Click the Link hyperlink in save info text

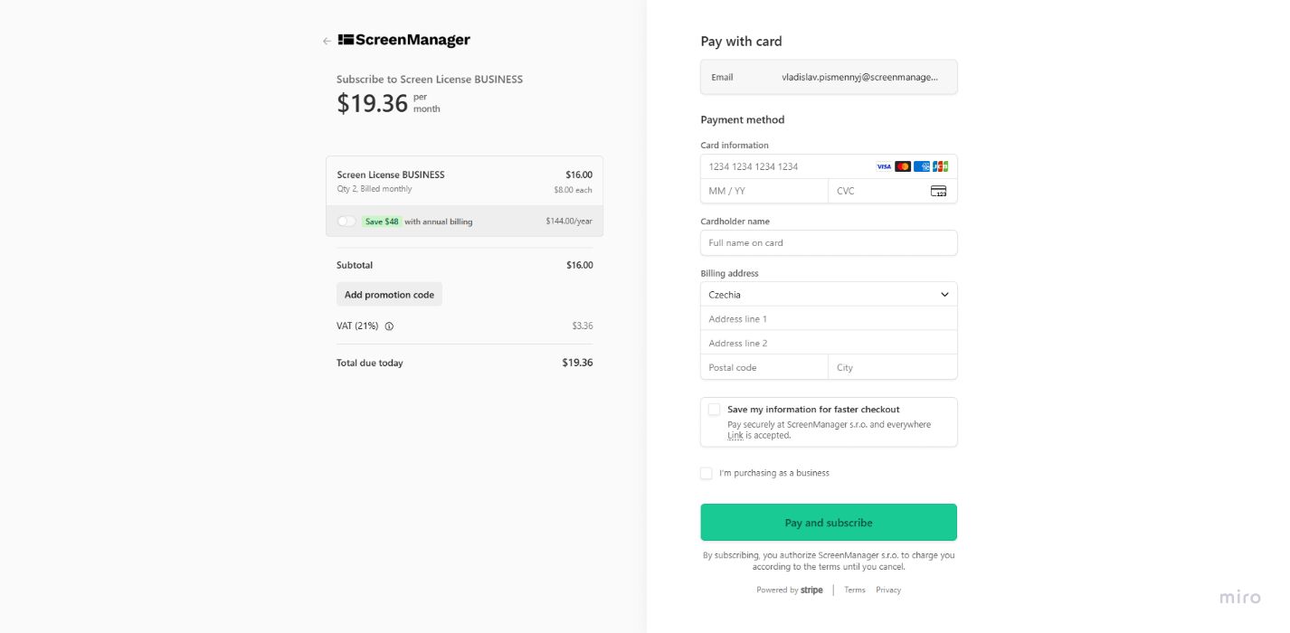coord(735,436)
